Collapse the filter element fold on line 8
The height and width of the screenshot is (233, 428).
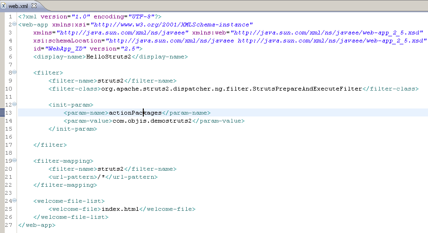[x=15, y=72]
